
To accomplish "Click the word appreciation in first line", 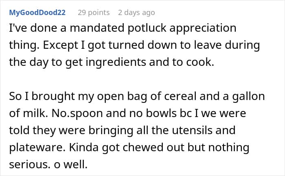I will point(203,28).
